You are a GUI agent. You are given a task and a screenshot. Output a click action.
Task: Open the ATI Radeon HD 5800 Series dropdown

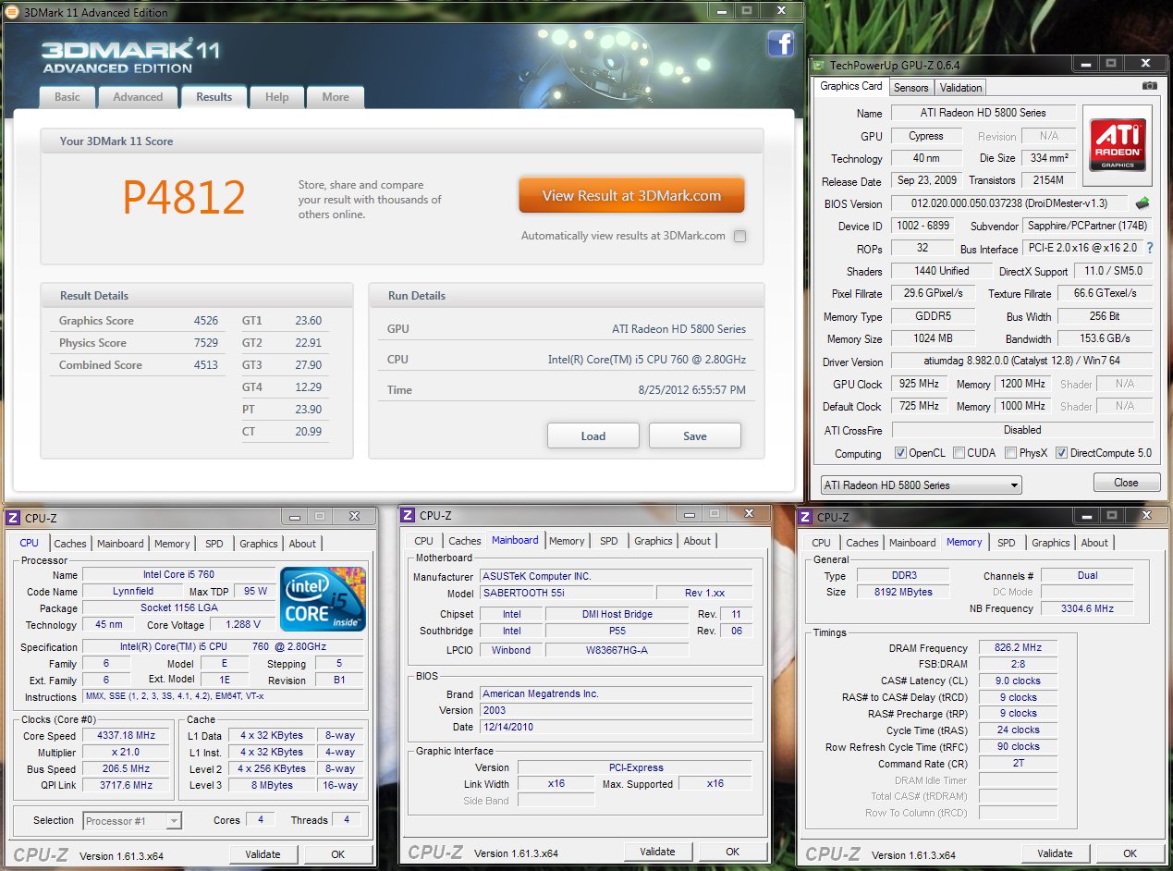(921, 485)
